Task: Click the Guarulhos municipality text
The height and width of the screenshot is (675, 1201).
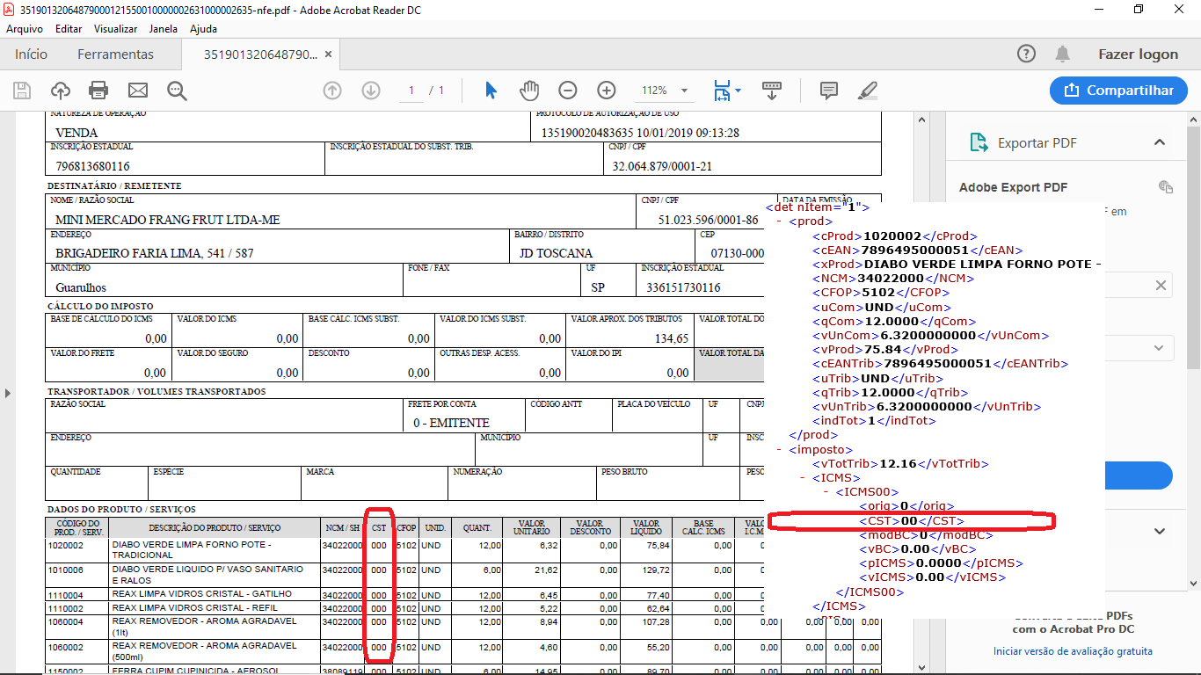Action: pos(81,287)
